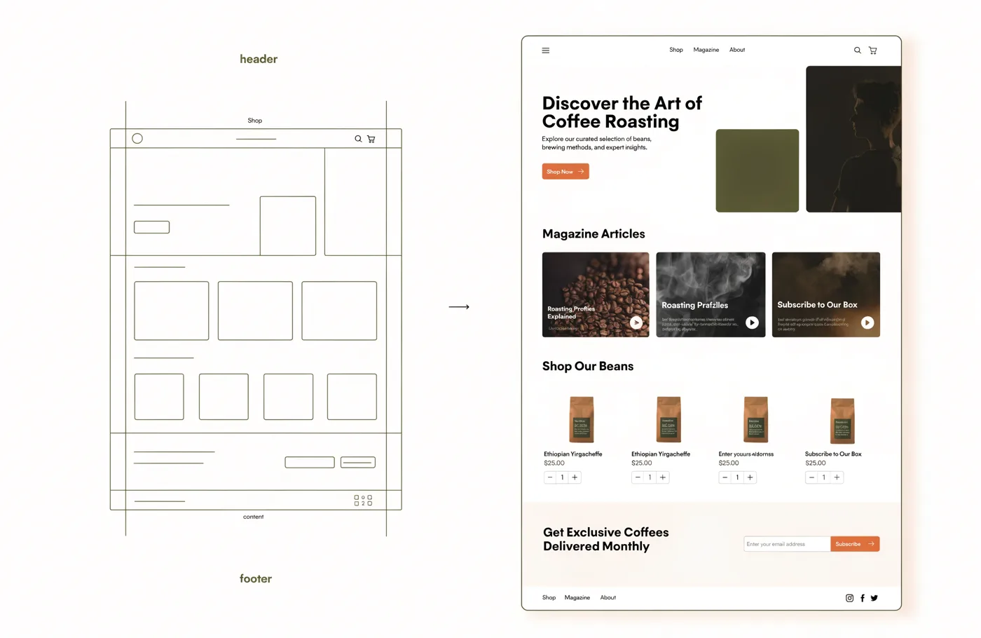Image resolution: width=981 pixels, height=638 pixels.
Task: Click the wide input placeholder in wireframe newsletter section
Action: tap(310, 462)
